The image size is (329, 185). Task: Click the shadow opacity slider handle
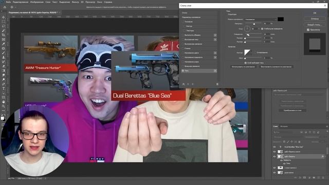(254, 24)
